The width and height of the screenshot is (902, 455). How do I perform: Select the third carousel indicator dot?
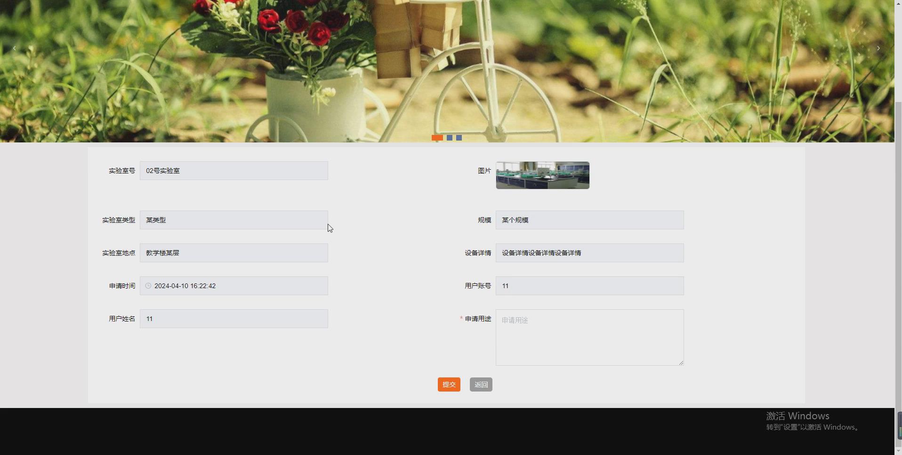click(459, 137)
